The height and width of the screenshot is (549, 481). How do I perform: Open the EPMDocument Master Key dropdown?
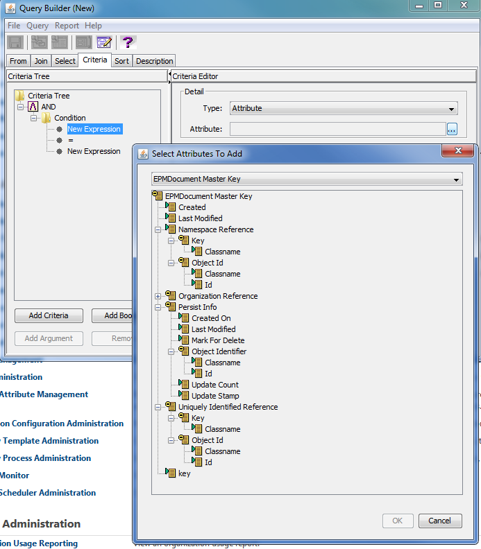tap(307, 179)
